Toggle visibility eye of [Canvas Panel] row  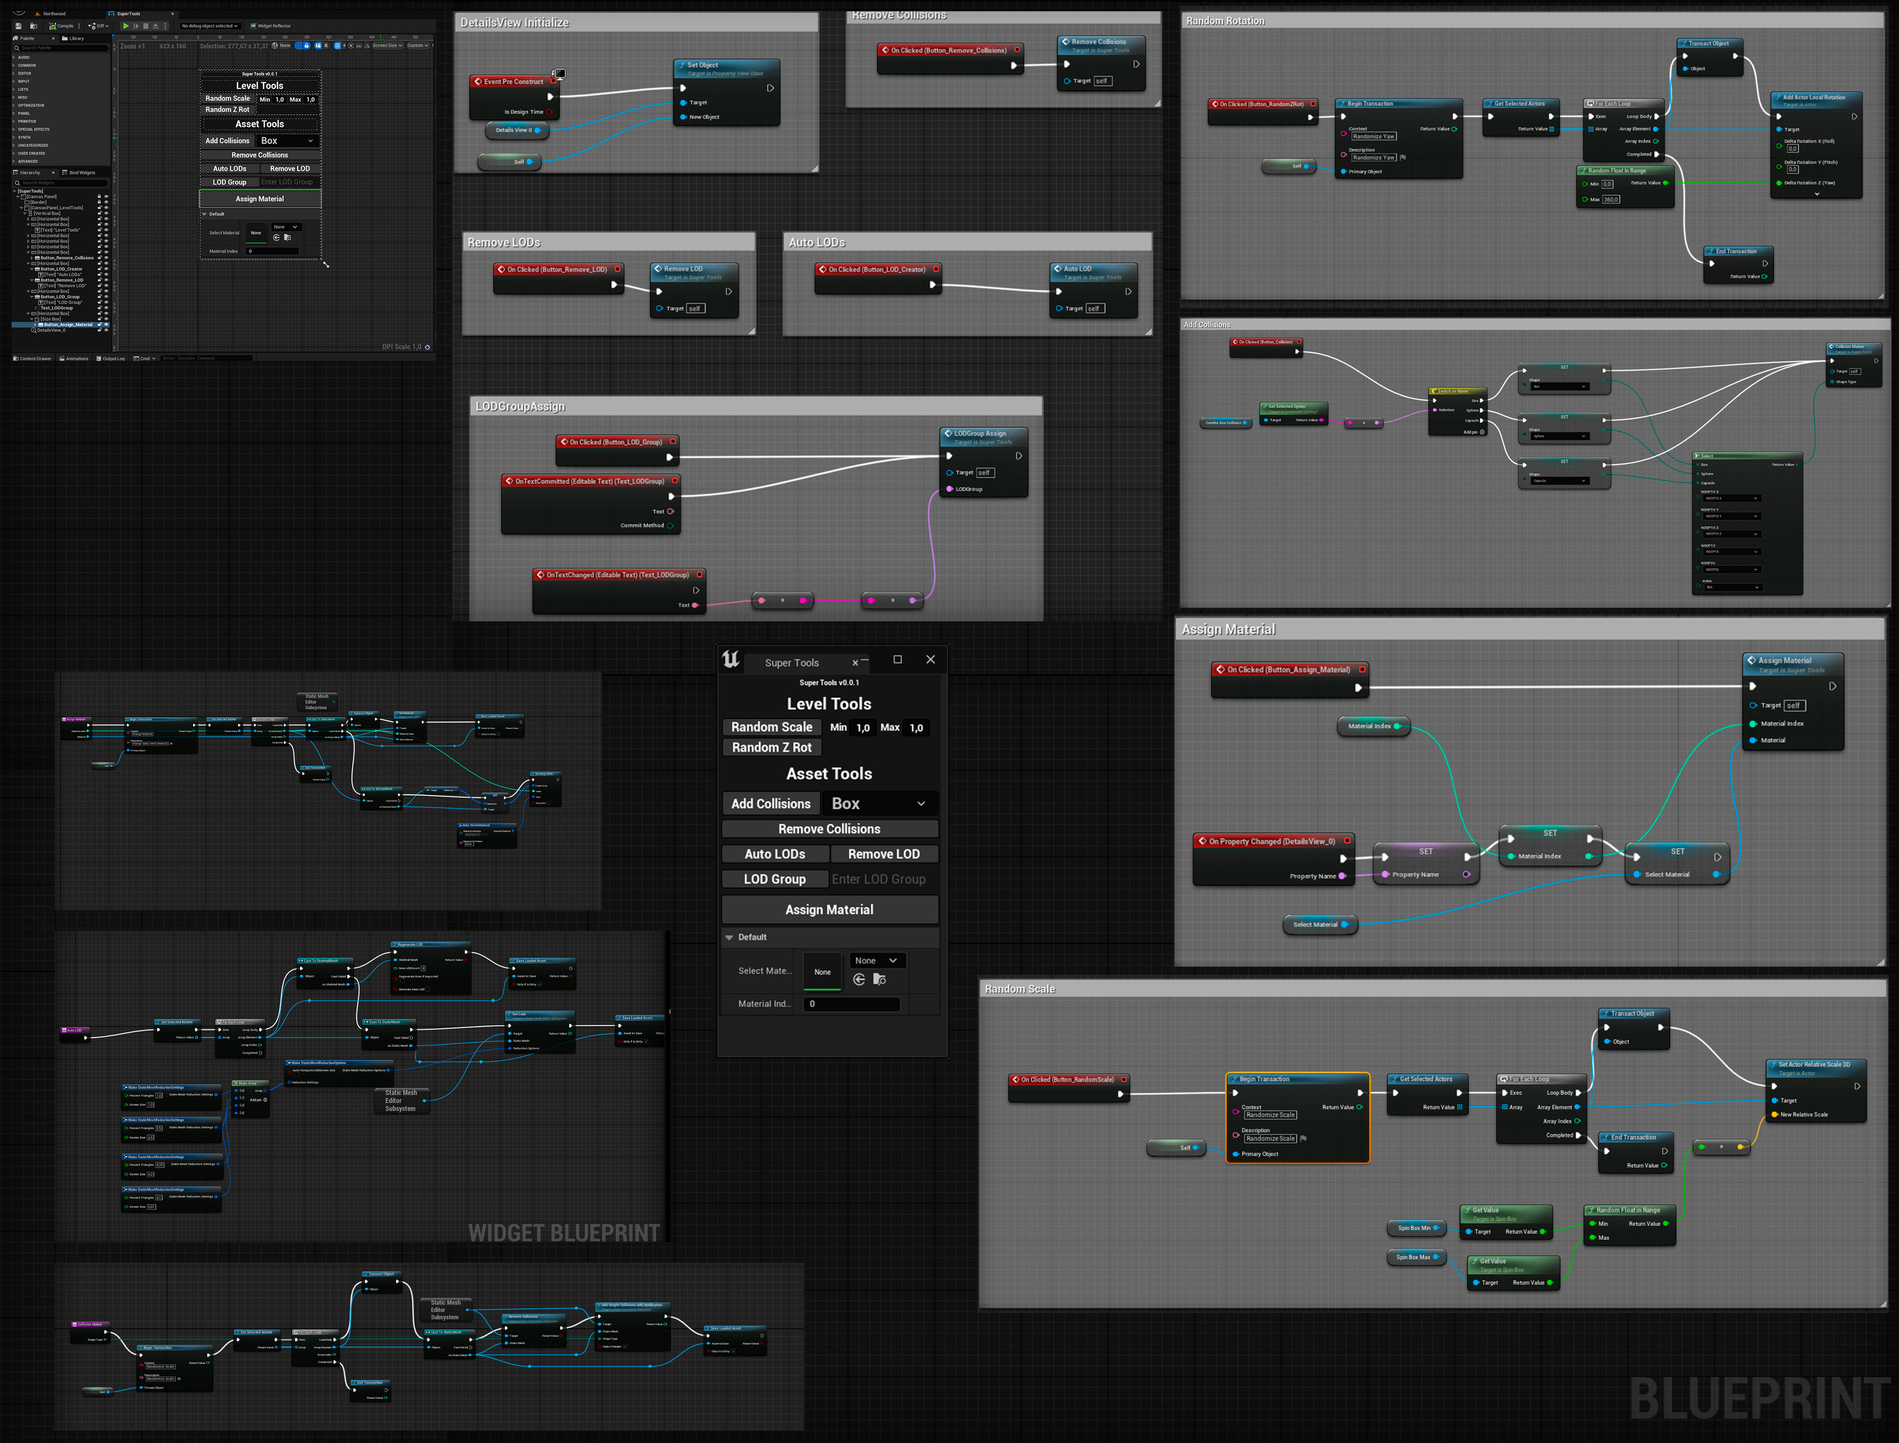pyautogui.click(x=106, y=197)
